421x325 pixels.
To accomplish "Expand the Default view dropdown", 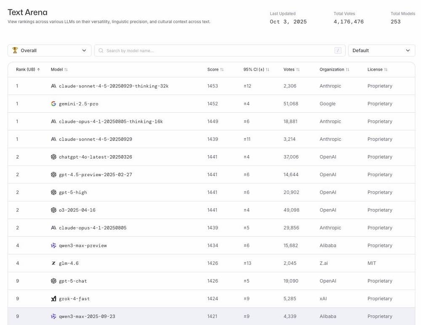I will pyautogui.click(x=381, y=50).
